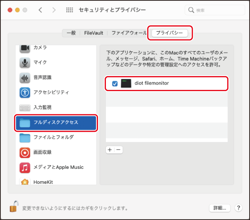Open the 詳細... advanced button
This screenshot has height=220, width=250.
click(x=220, y=208)
